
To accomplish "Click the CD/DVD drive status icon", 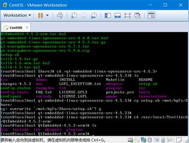I will 137,140.
